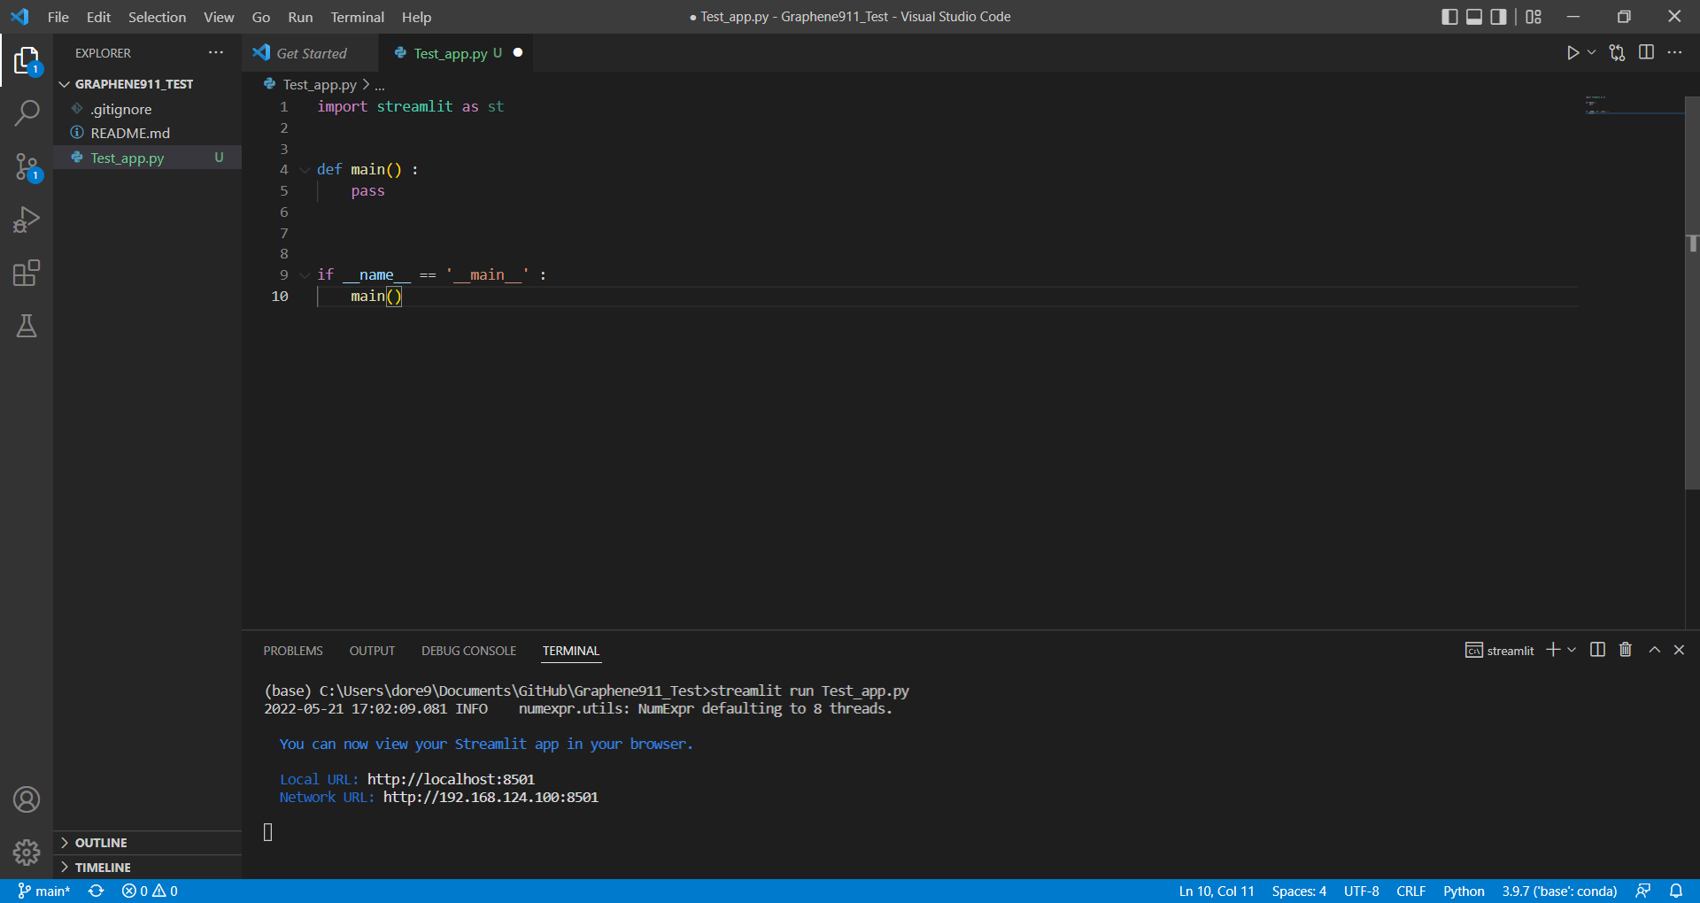Split the editor to the right
The height and width of the screenshot is (903, 1700).
(x=1646, y=53)
